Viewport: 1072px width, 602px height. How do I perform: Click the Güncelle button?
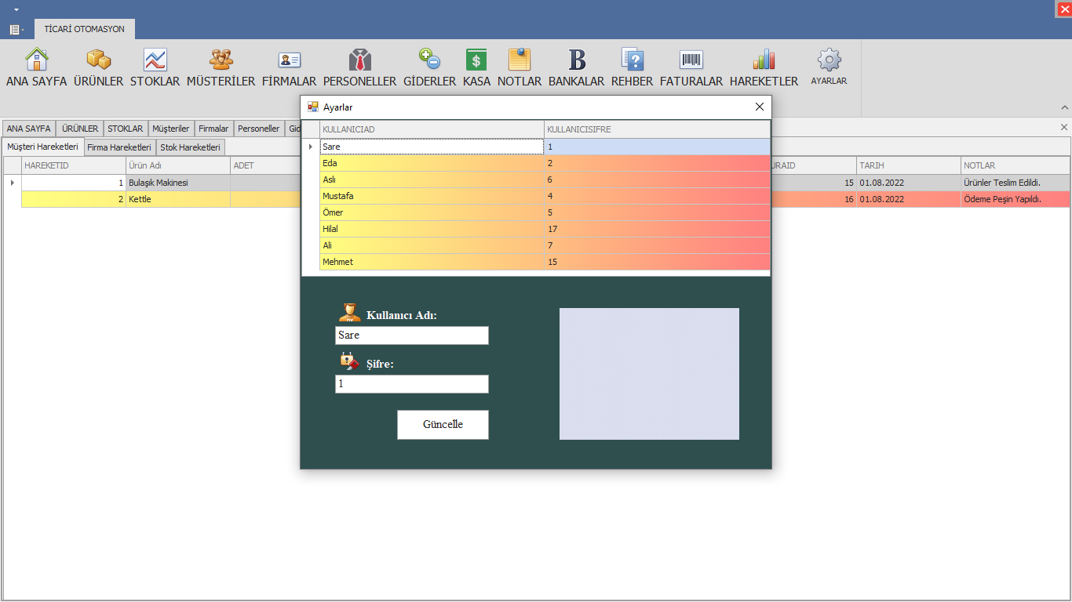[x=443, y=425]
